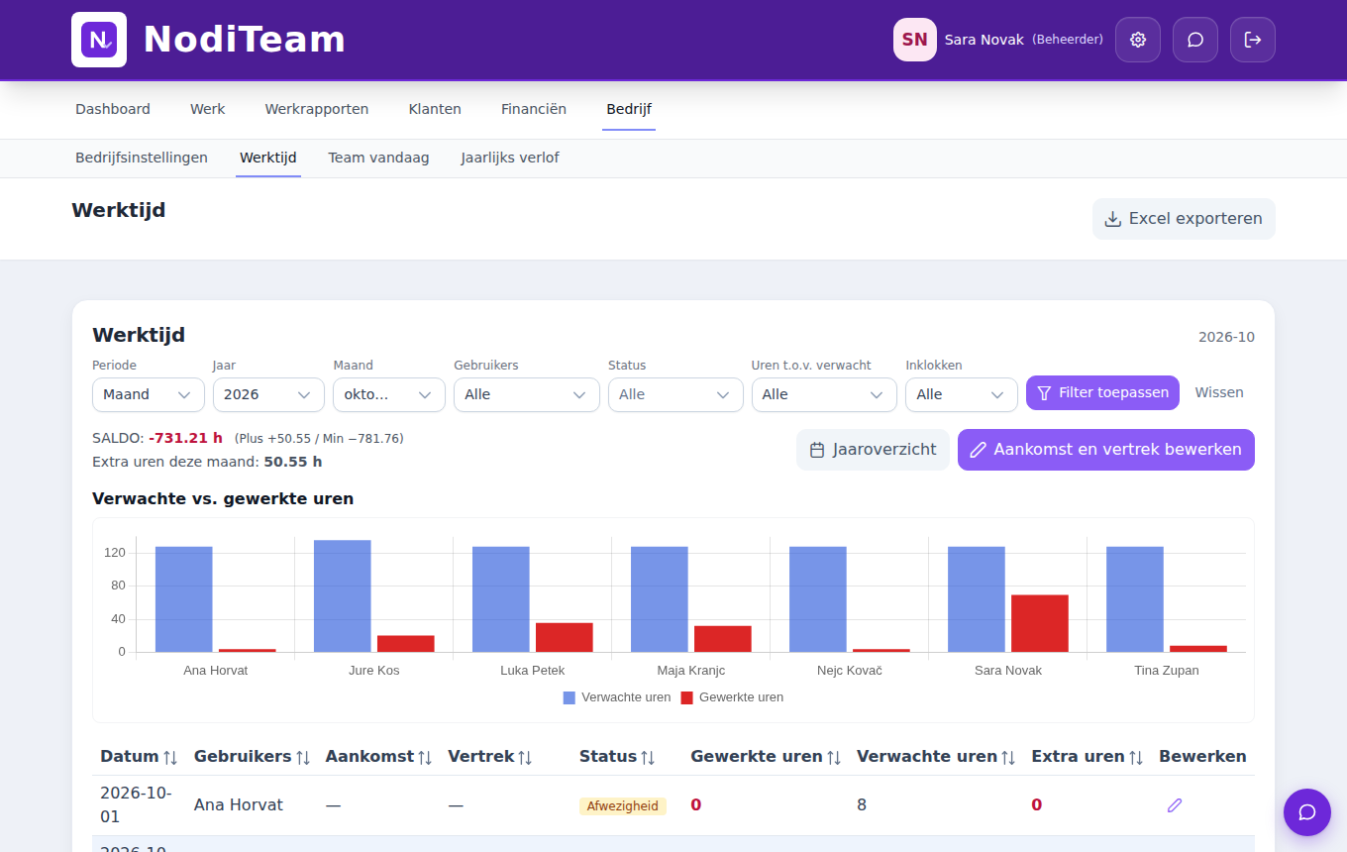Sort table by Extra uren arrows
1347x852 pixels.
pos(1136,757)
